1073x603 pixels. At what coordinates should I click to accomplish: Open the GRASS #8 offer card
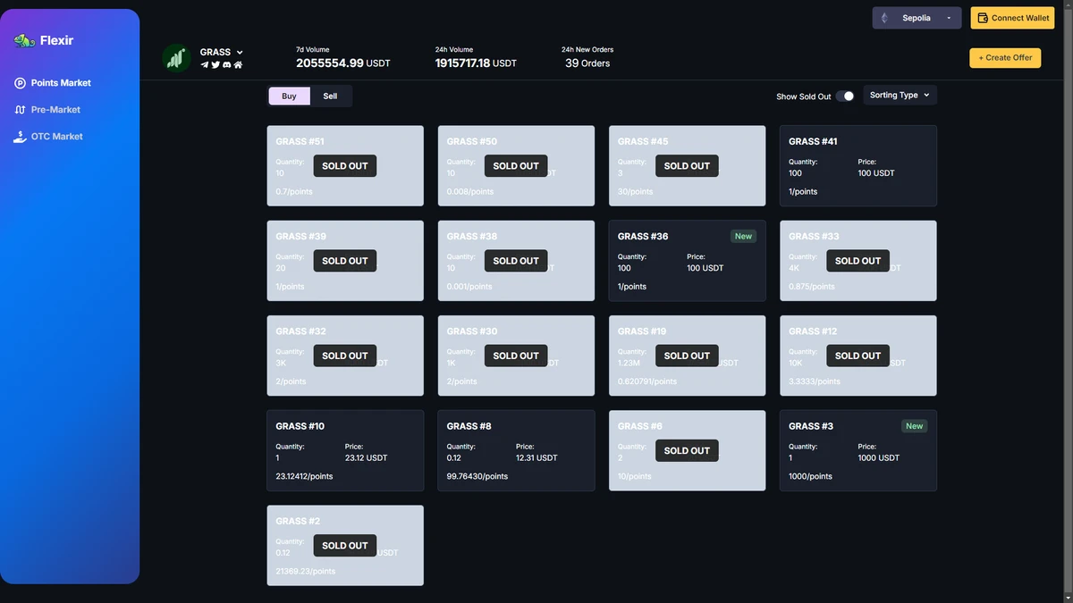click(516, 450)
